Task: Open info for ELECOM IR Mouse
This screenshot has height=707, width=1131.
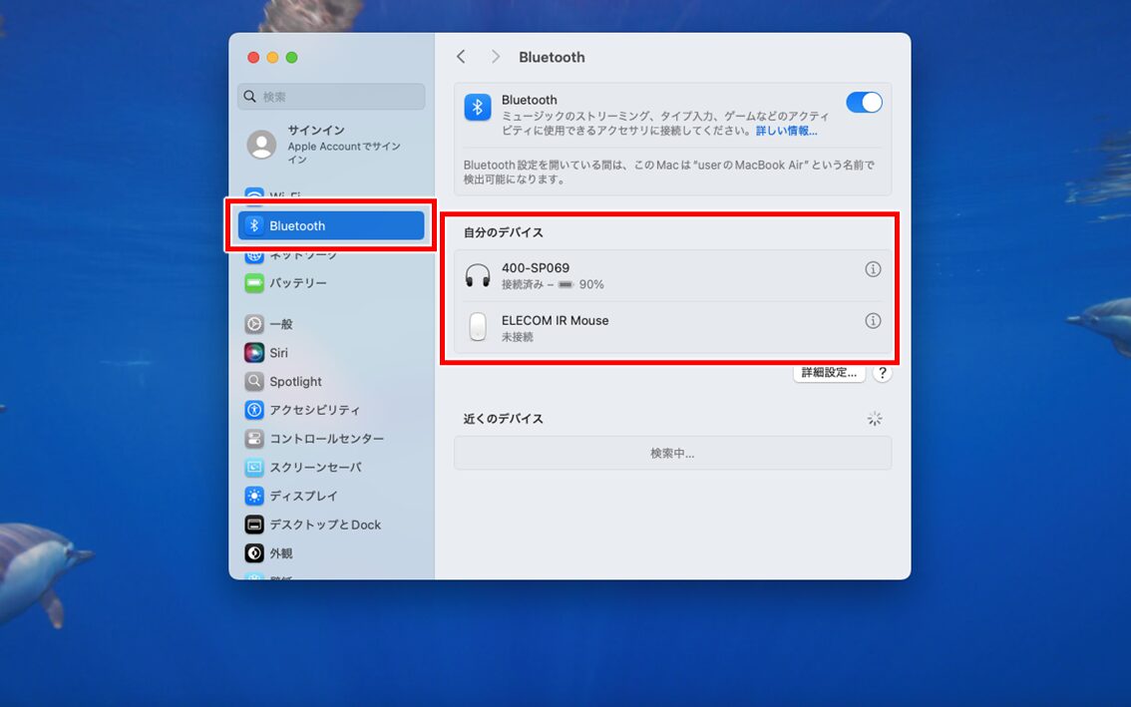Action: (x=873, y=320)
